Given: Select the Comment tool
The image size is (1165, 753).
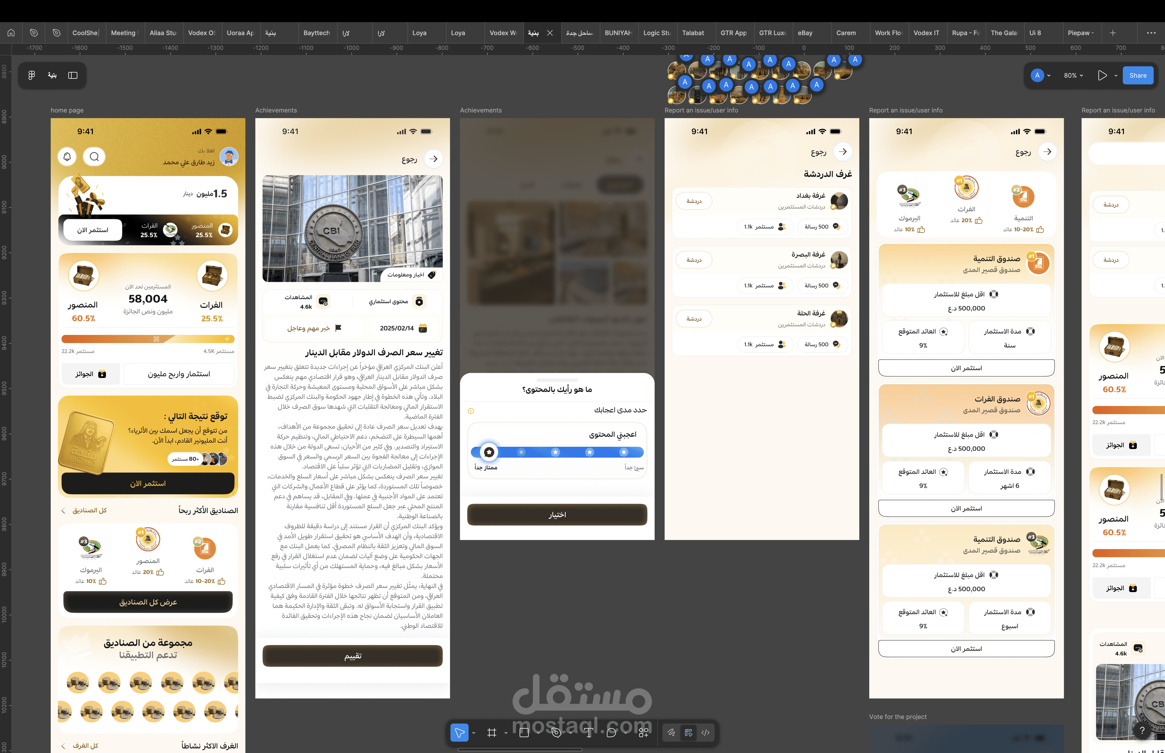Looking at the screenshot, I should (611, 733).
